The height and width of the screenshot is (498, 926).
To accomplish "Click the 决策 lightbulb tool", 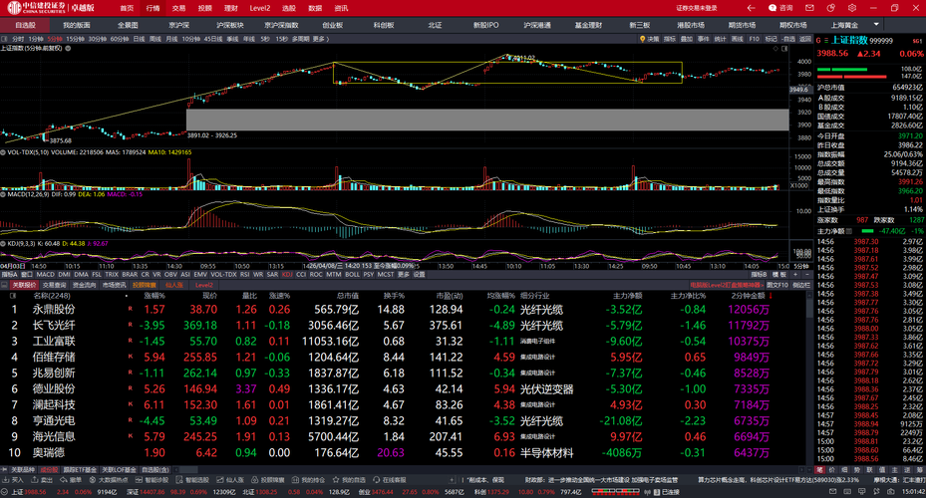I will 649,39.
